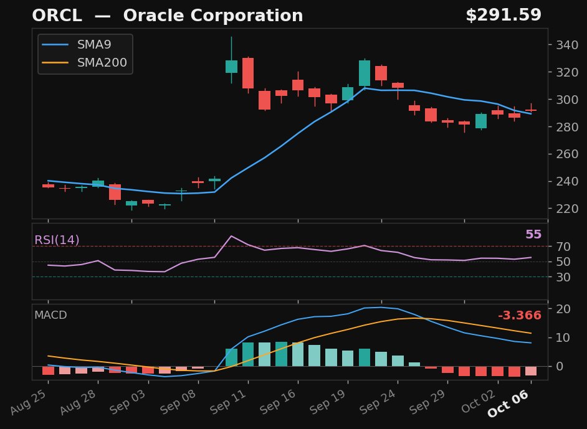Click the Sep 08 date label
The height and width of the screenshot is (429, 587).
coord(179,402)
